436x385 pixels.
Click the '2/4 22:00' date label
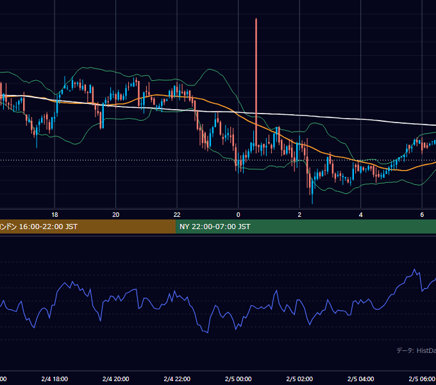[x=177, y=379]
